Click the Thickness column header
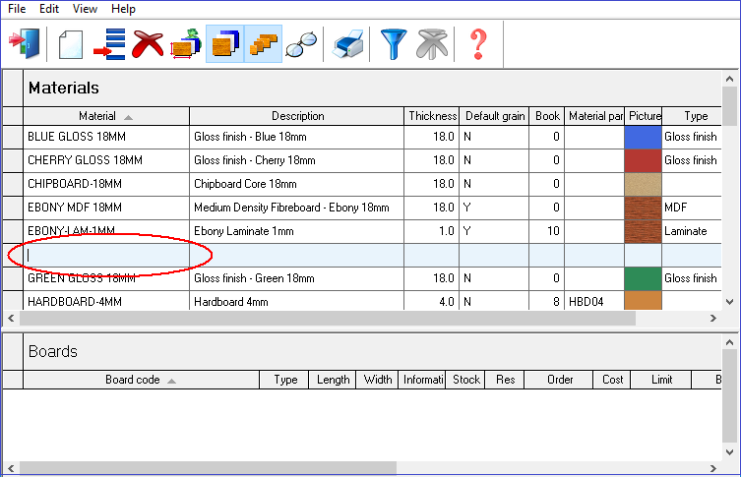This screenshot has height=477, width=741. pyautogui.click(x=432, y=116)
